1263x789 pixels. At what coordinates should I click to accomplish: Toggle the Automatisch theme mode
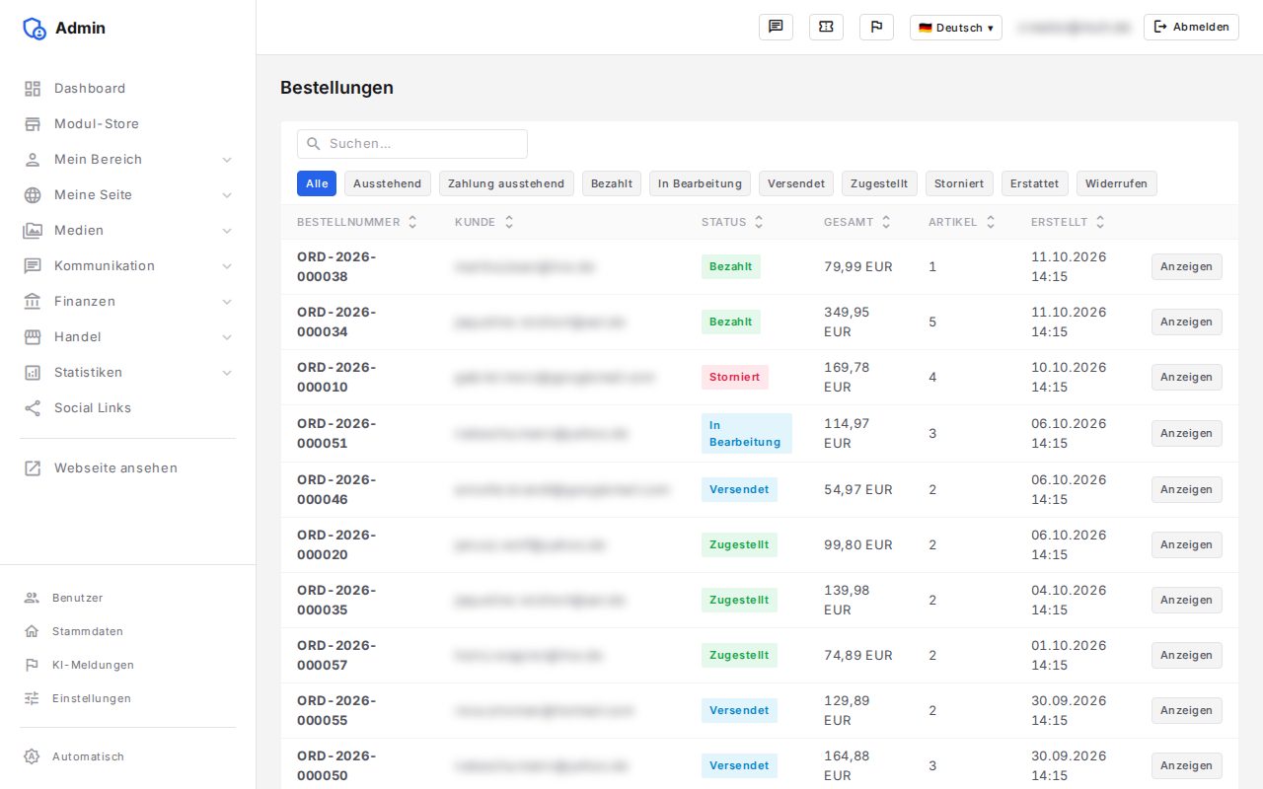[128, 756]
